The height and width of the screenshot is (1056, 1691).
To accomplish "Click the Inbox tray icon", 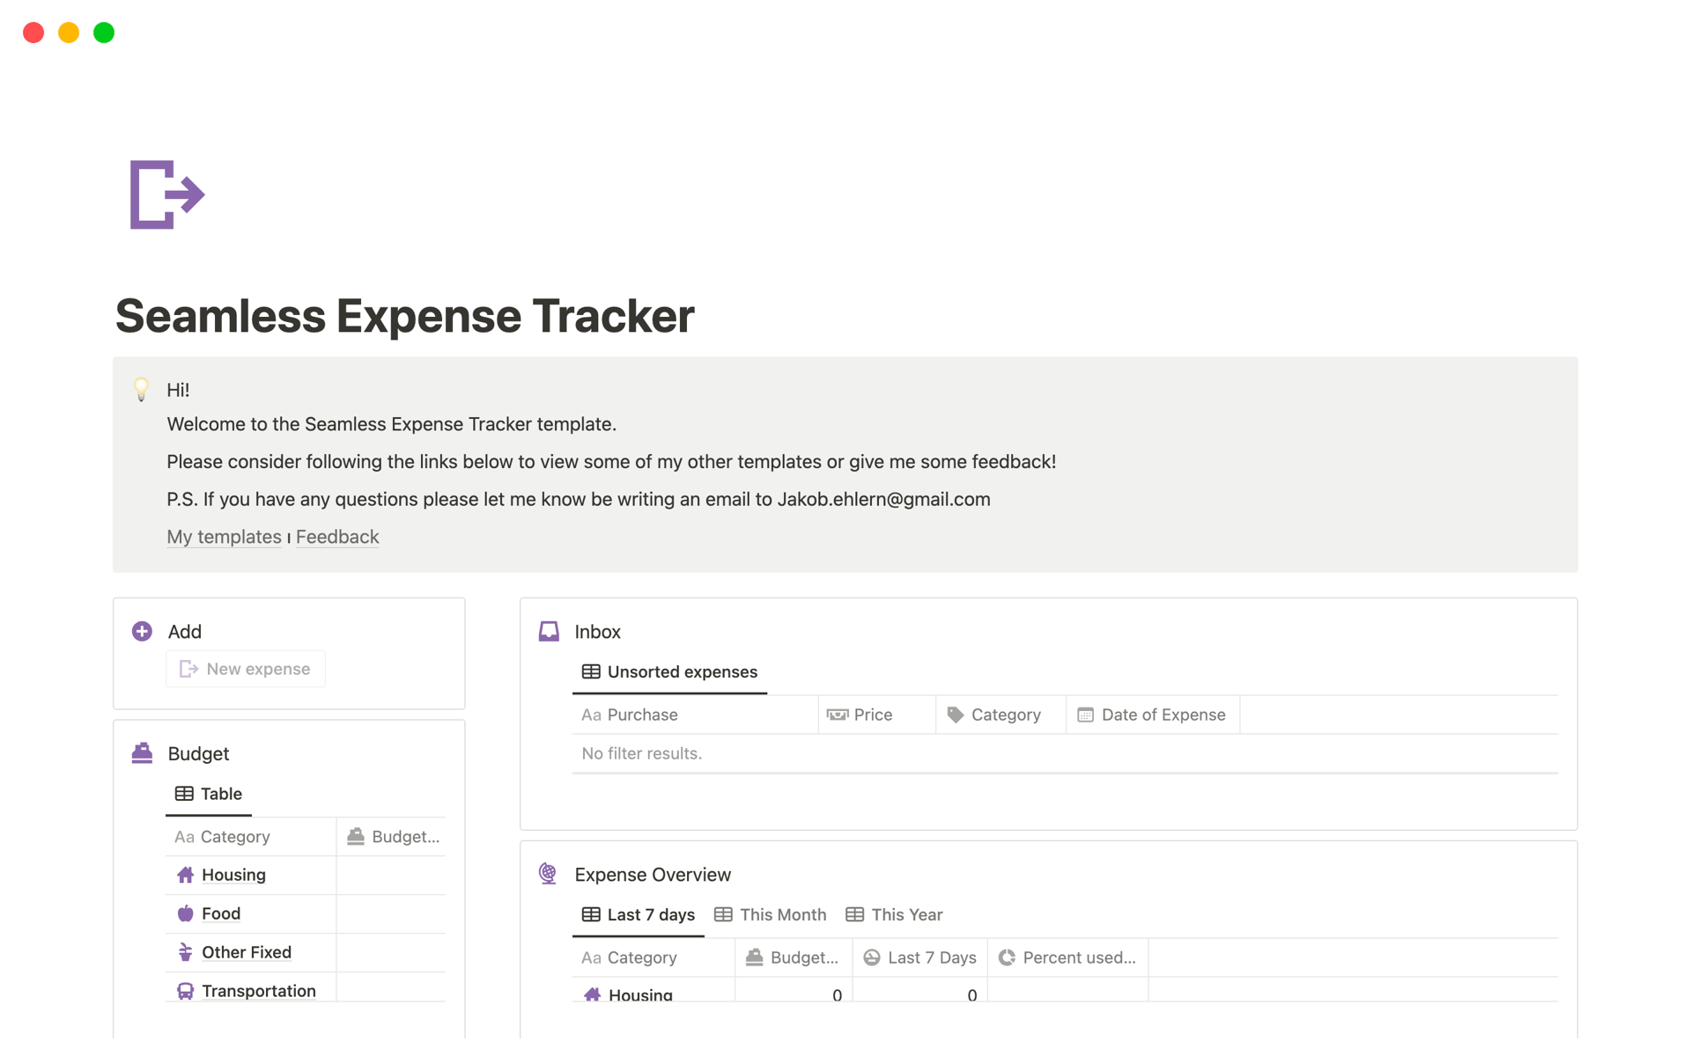I will coord(549,631).
